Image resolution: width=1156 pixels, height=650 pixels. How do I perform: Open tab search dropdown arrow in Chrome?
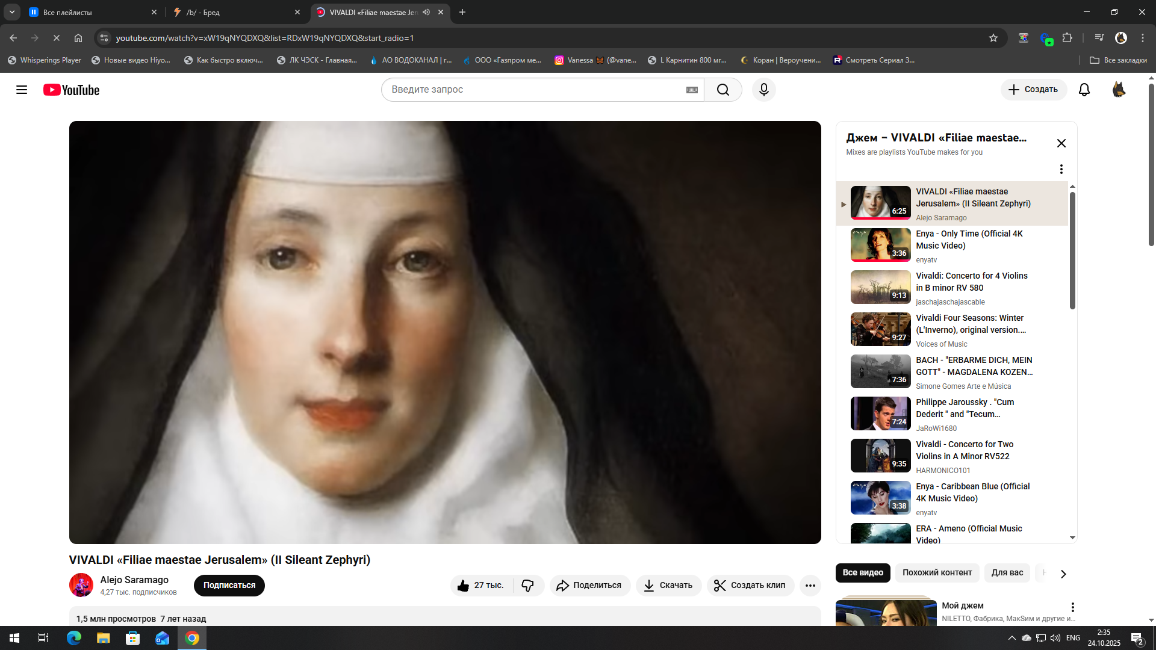click(11, 12)
